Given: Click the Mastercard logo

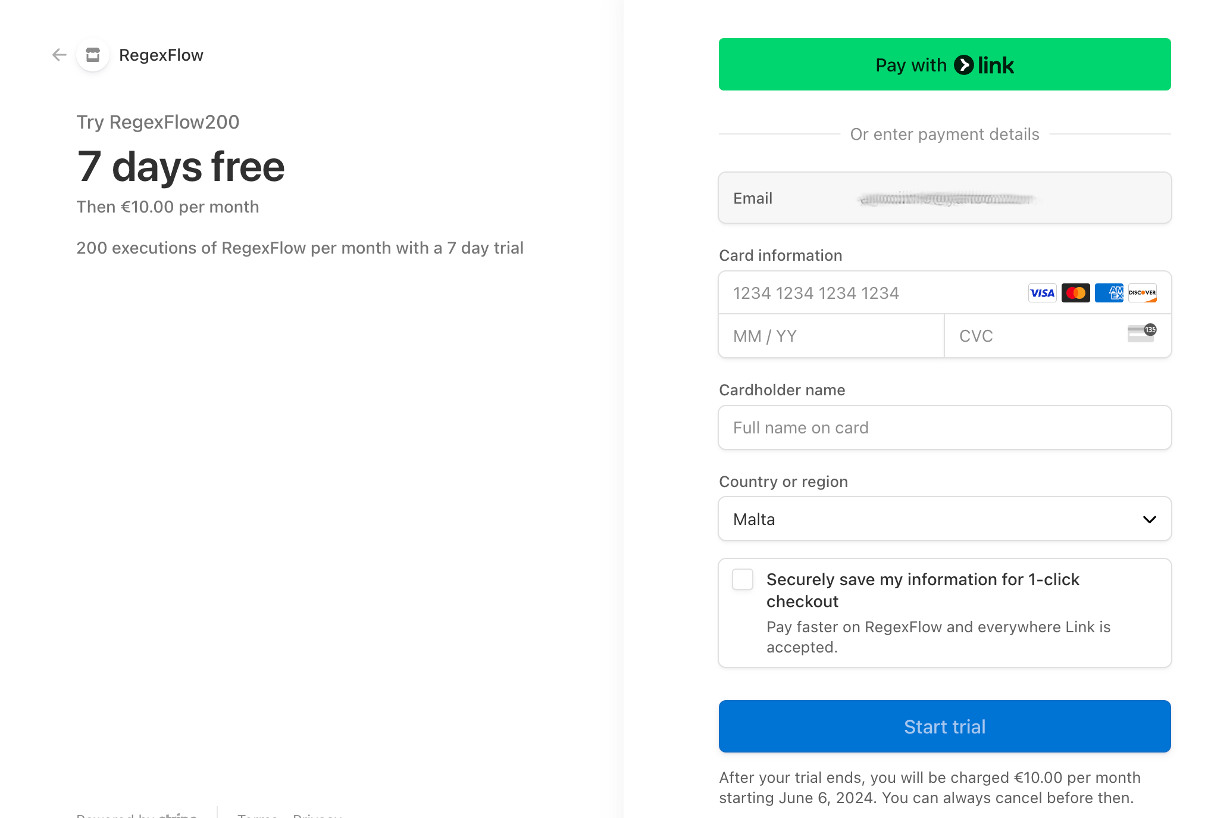Looking at the screenshot, I should coord(1075,293).
